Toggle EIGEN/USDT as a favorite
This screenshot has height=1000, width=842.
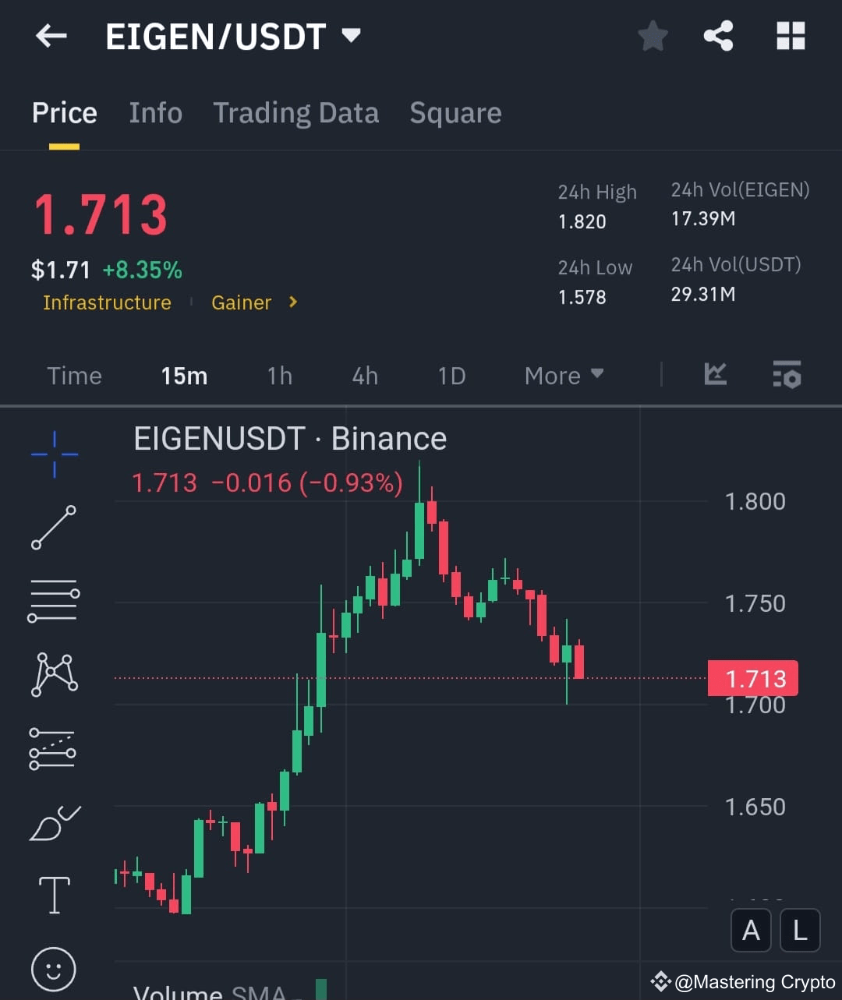(x=653, y=36)
